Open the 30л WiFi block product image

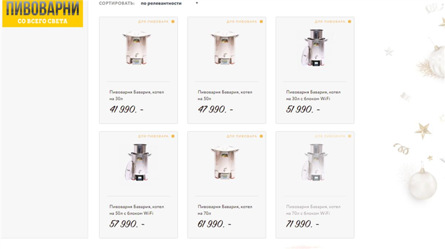pos(314,48)
